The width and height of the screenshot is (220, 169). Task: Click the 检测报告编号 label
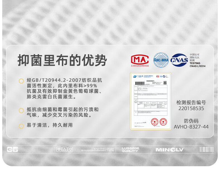(x=191, y=102)
